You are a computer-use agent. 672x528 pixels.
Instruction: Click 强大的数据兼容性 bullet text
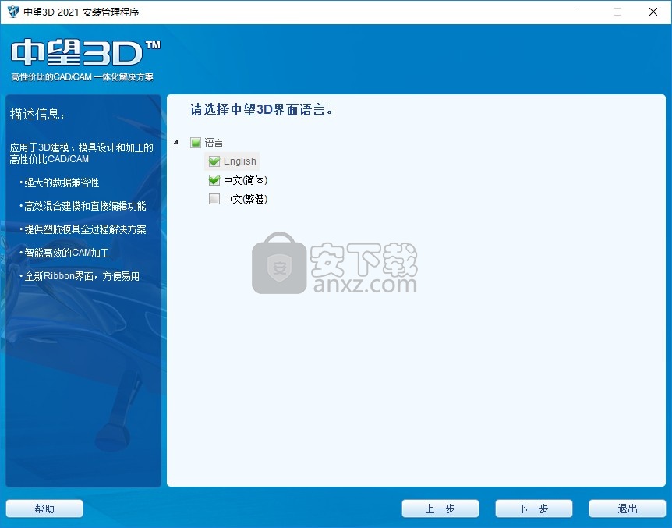coord(62,182)
